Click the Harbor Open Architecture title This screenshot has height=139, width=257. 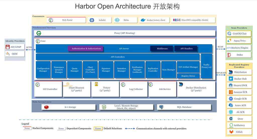coord(127,6)
